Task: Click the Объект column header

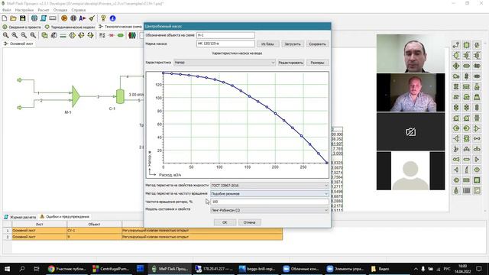Action: [94, 224]
